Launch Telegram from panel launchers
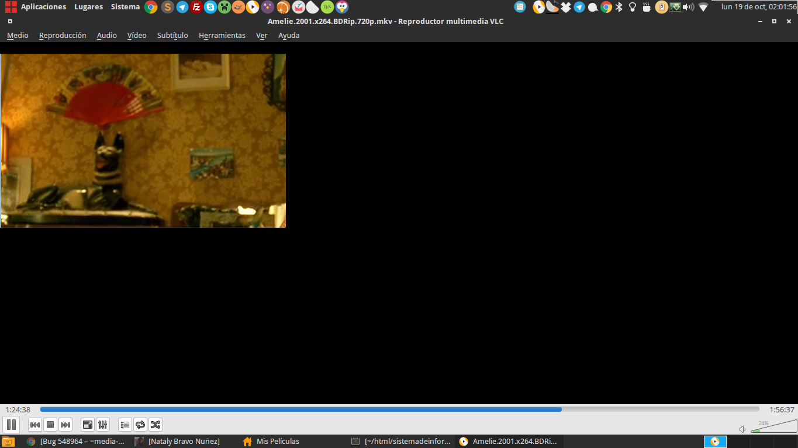This screenshot has width=798, height=448. click(x=182, y=7)
